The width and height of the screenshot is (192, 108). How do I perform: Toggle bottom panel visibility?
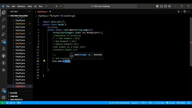click(161, 6)
